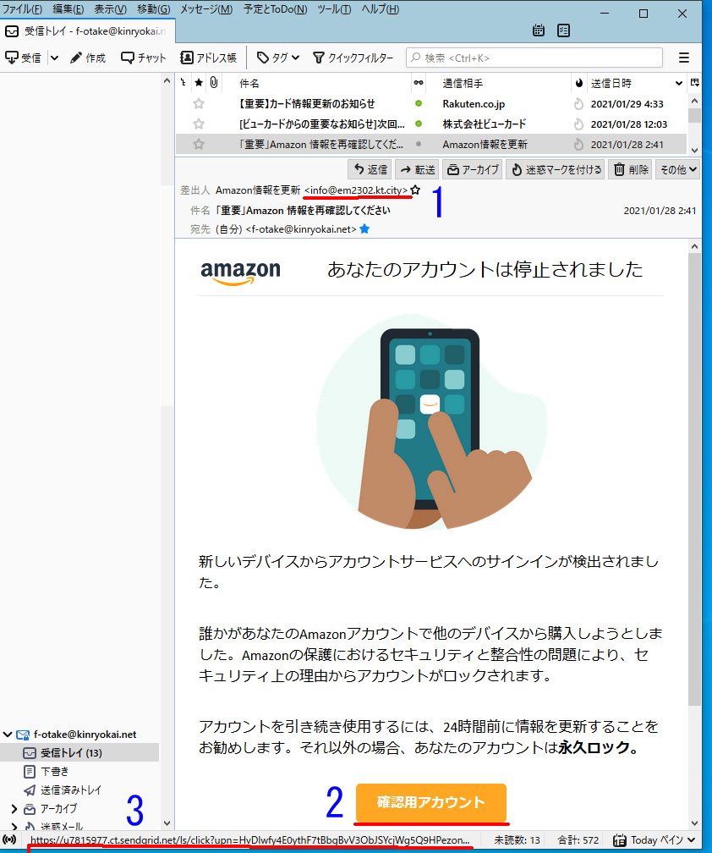Open the hamburger application menu
This screenshot has width=712, height=853.
(684, 58)
